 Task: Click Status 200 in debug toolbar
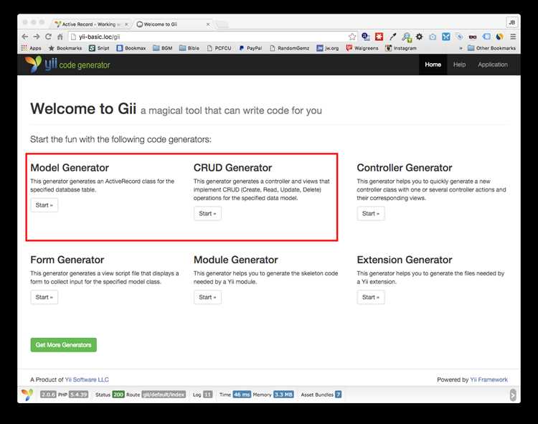110,395
